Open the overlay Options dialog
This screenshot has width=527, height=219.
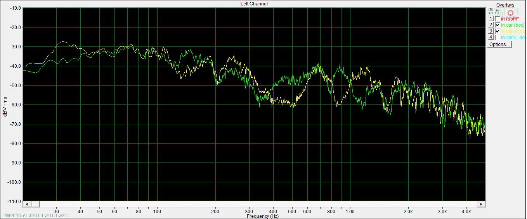point(499,44)
